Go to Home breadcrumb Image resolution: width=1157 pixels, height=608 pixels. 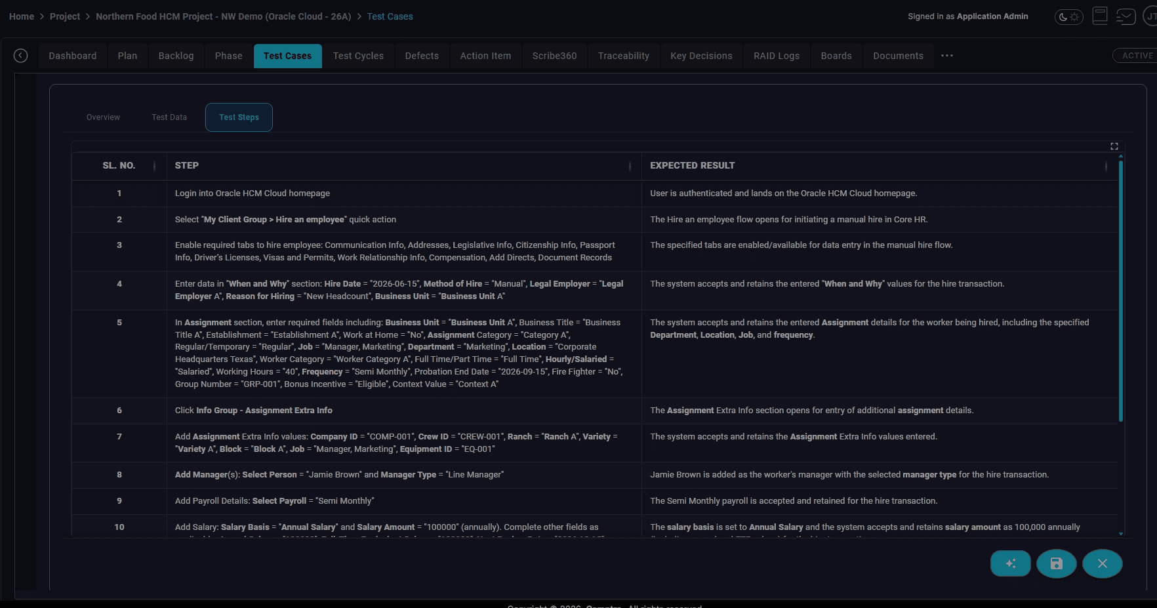[22, 16]
